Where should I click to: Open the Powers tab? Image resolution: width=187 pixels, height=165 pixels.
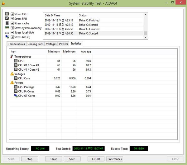tap(64, 44)
